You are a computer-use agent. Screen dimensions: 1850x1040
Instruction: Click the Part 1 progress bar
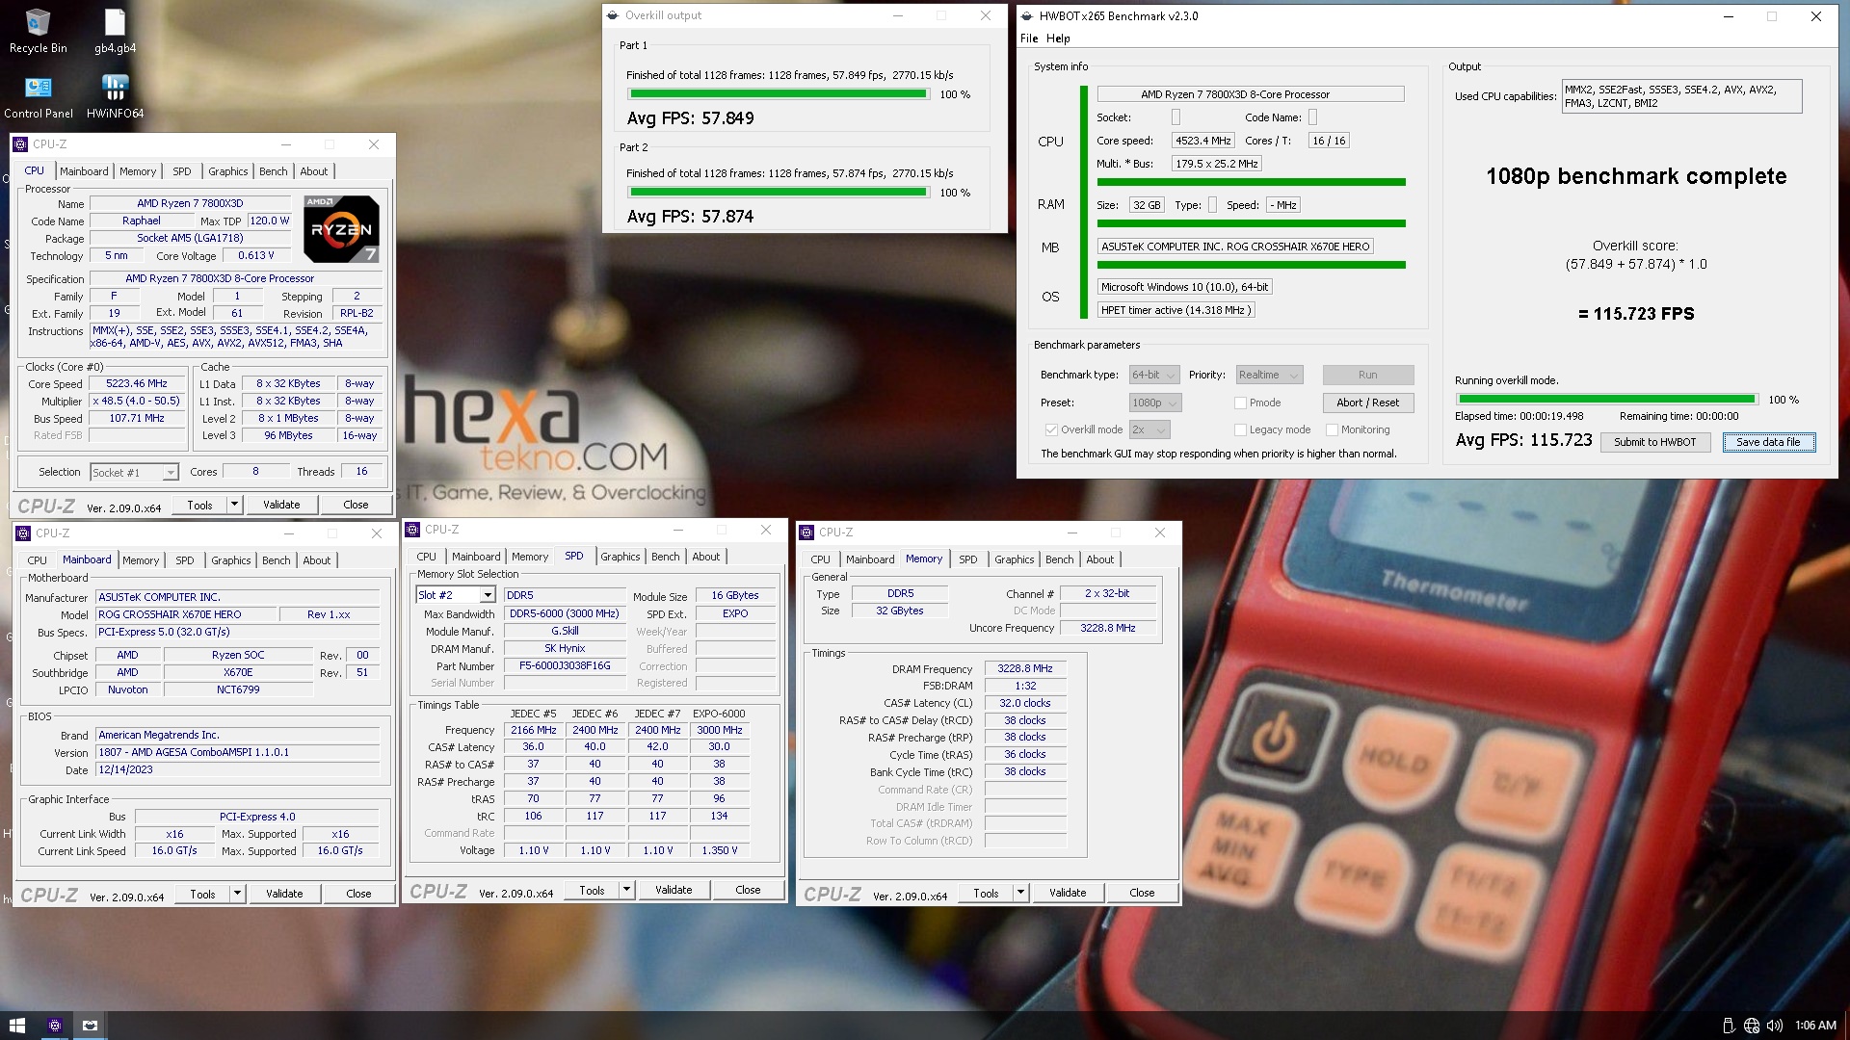[779, 94]
